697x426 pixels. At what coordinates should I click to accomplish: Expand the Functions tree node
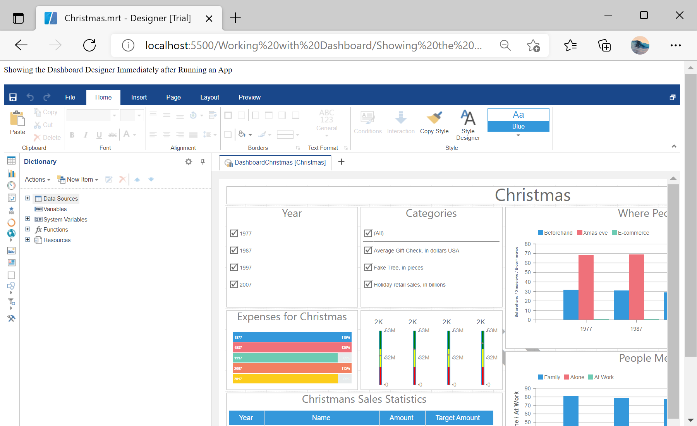[27, 229]
